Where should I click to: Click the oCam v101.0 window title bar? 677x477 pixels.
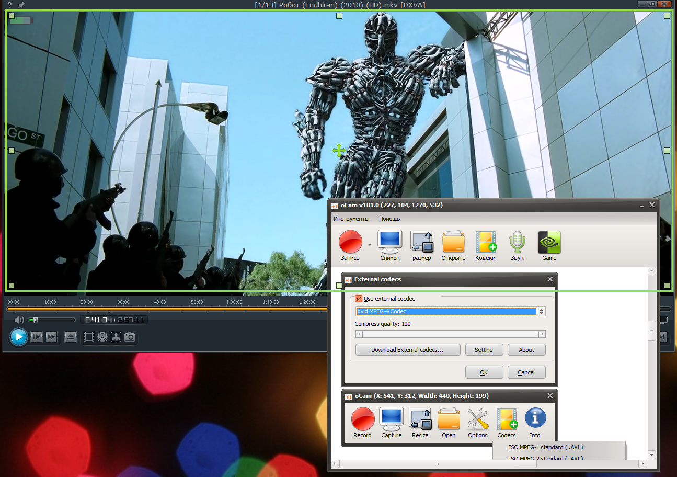click(494, 205)
